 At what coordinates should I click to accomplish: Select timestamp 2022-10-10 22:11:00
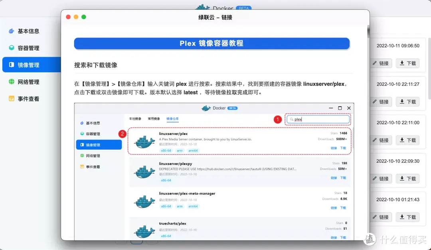point(398,123)
